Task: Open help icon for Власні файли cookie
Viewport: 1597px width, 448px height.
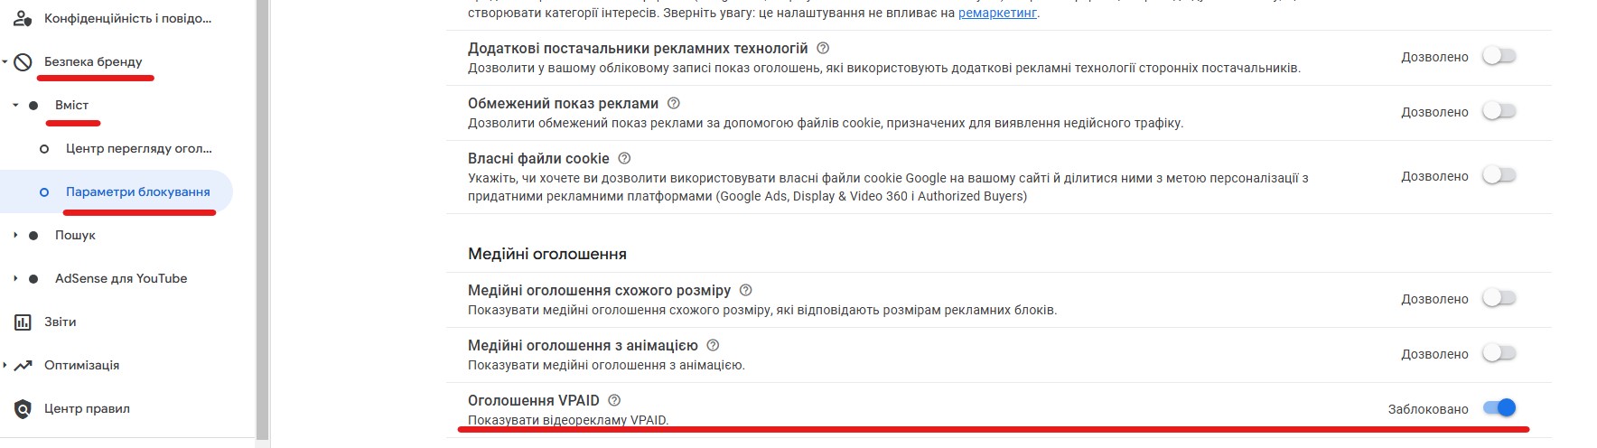Action: coord(624,158)
